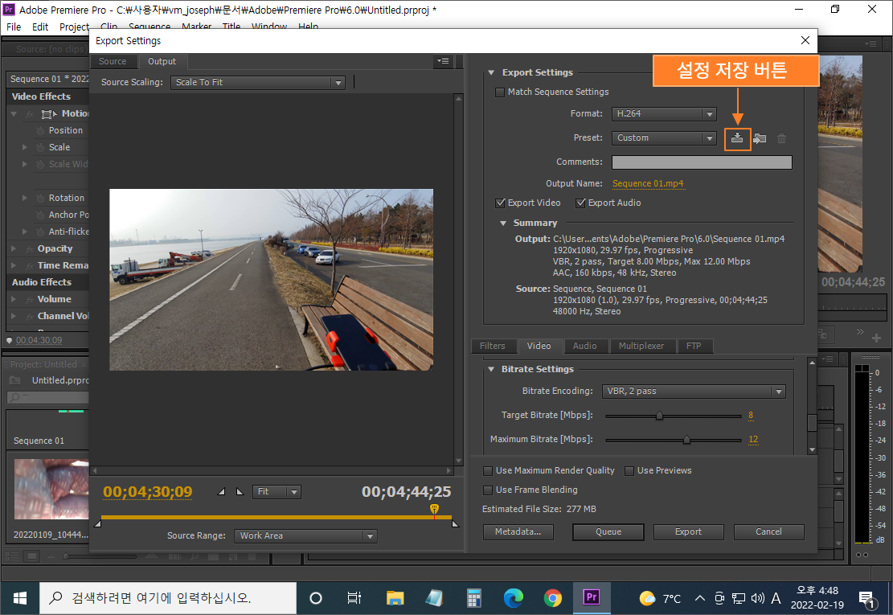Open the Bitrate Encoding dropdown
The width and height of the screenshot is (893, 615).
point(694,392)
